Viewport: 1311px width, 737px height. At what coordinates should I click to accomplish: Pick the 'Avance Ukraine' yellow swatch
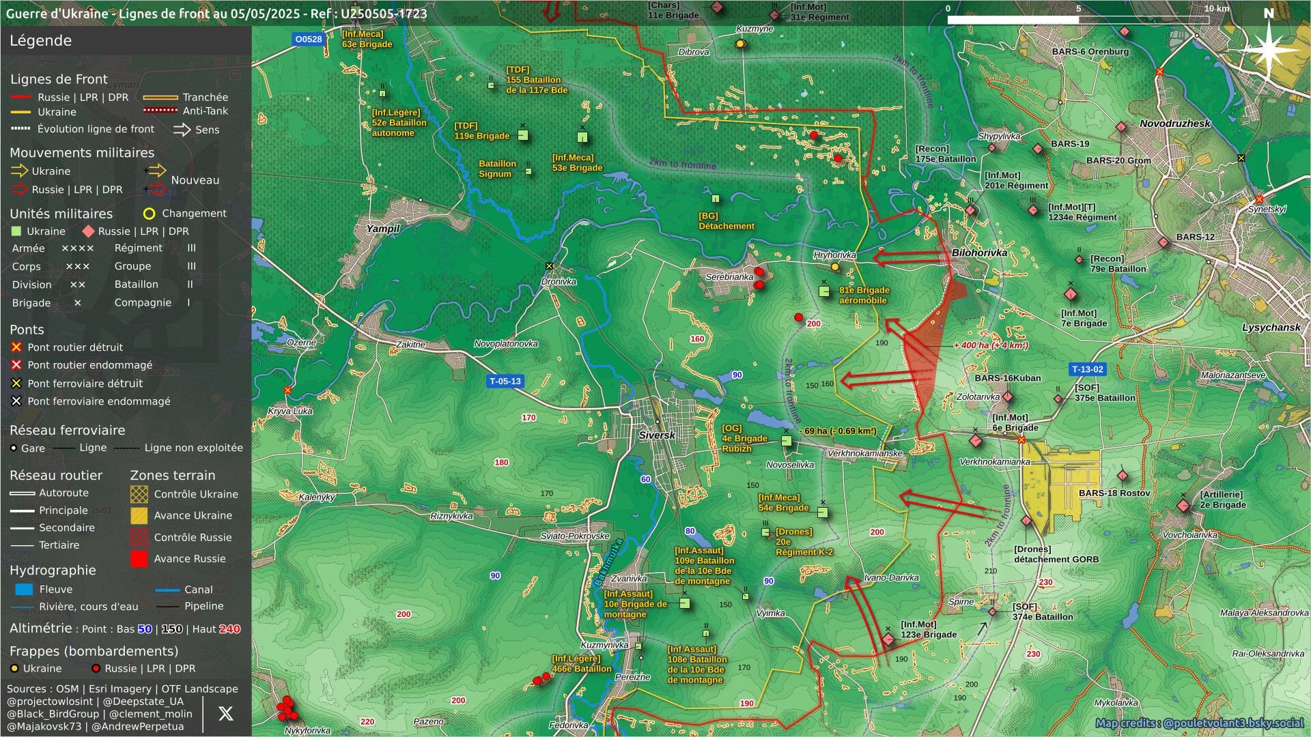[x=139, y=516]
